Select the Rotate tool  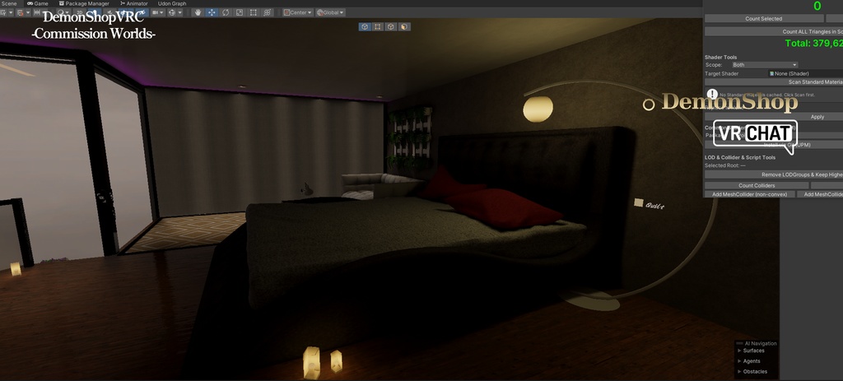226,12
